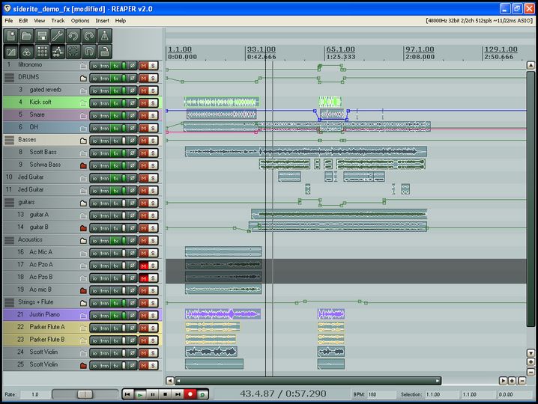Unmute the Ac Pzo A track
Image resolution: width=538 pixels, height=404 pixels.
coord(143,266)
